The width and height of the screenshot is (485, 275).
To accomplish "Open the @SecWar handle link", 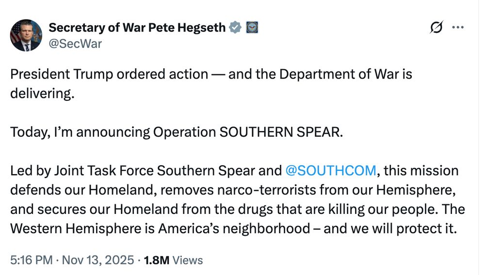I will [x=76, y=44].
